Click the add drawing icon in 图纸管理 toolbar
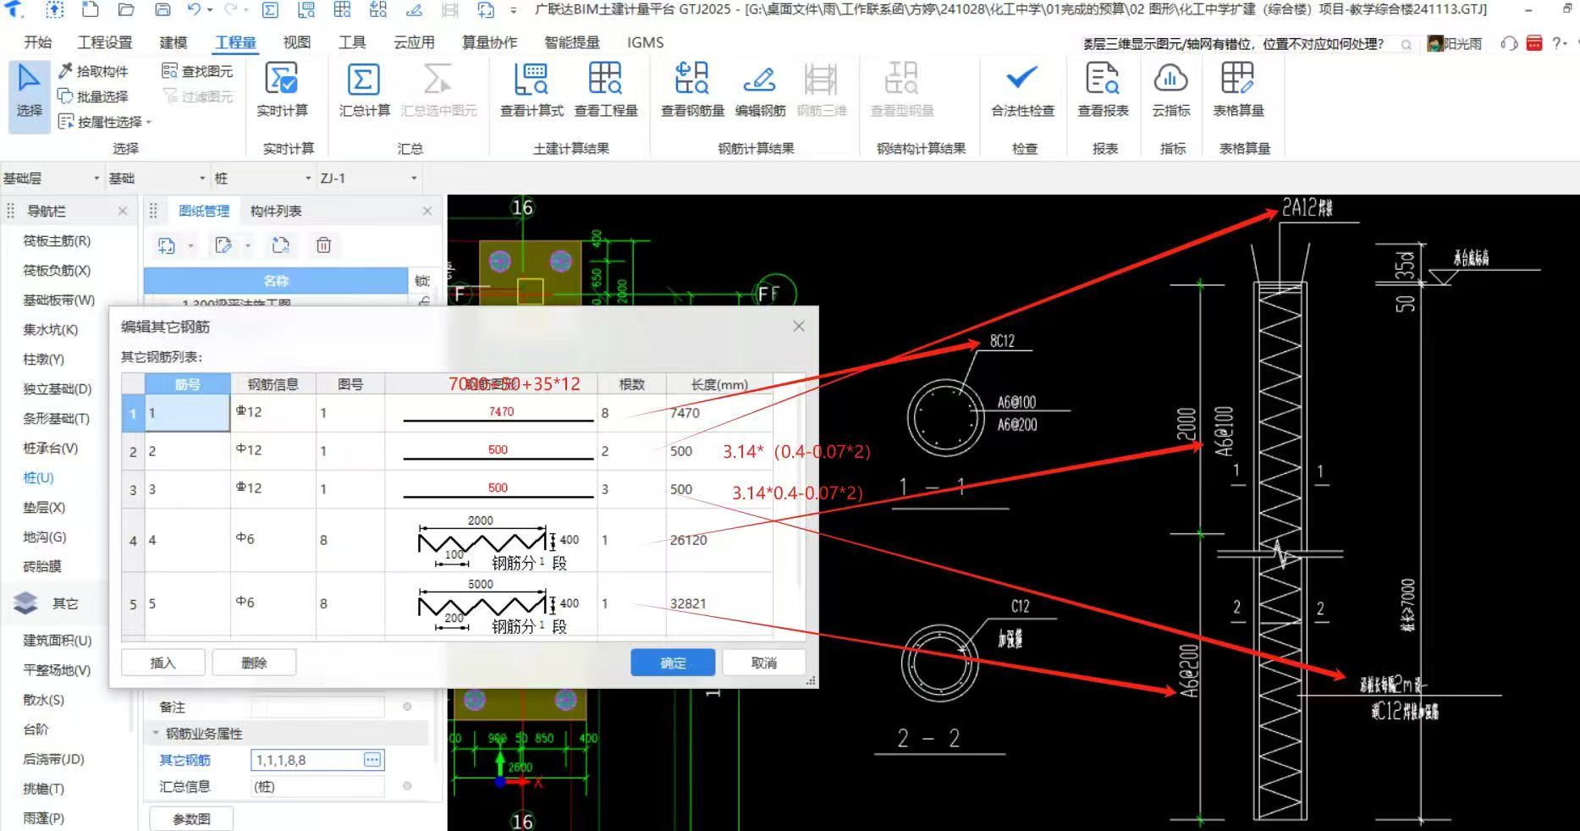Image resolution: width=1580 pixels, height=831 pixels. coord(167,245)
